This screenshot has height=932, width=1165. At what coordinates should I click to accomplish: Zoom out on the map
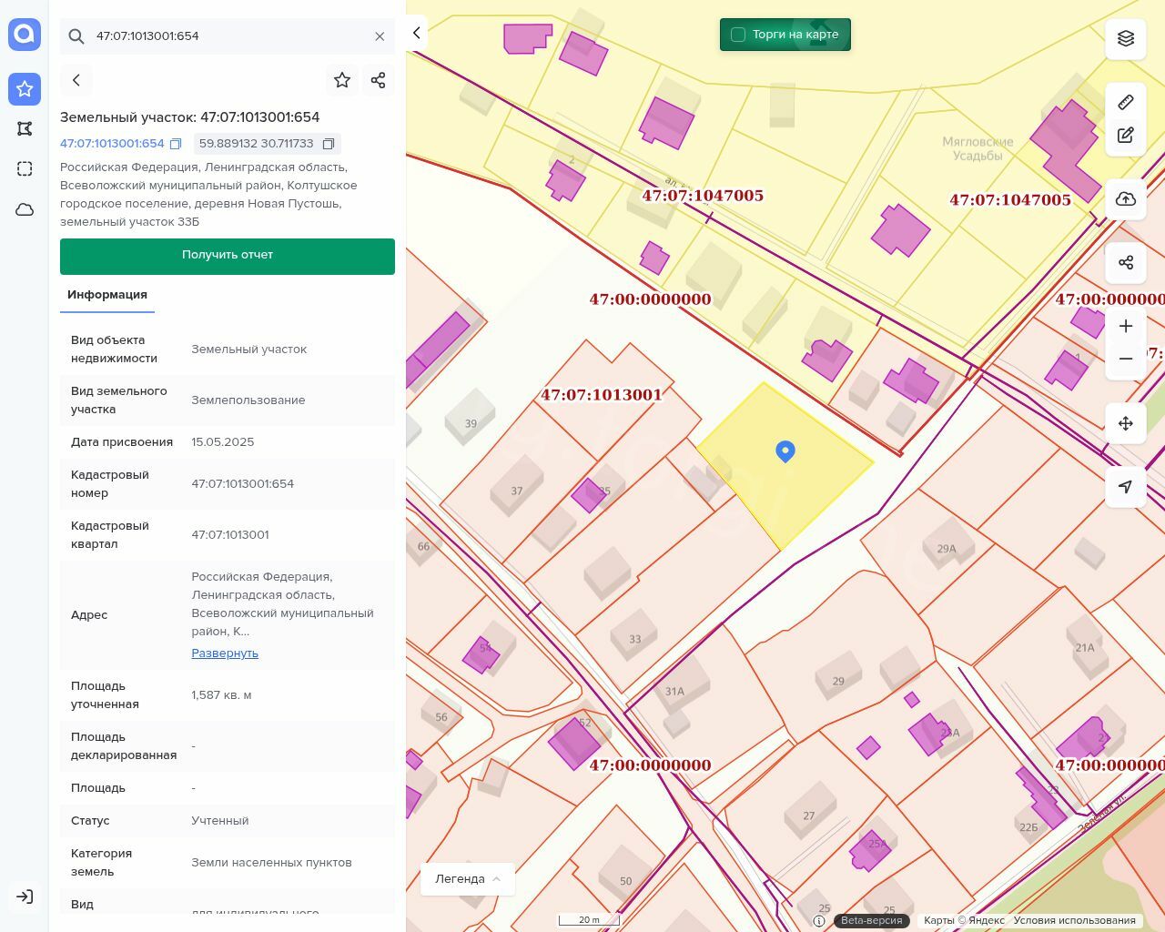click(x=1126, y=359)
